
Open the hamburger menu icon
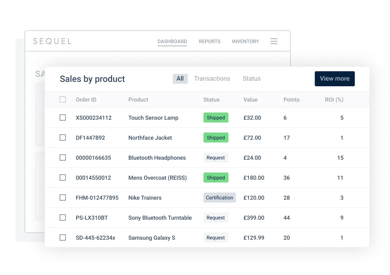tap(274, 41)
